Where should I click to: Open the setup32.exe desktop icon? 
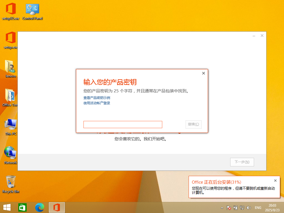click(x=11, y=9)
